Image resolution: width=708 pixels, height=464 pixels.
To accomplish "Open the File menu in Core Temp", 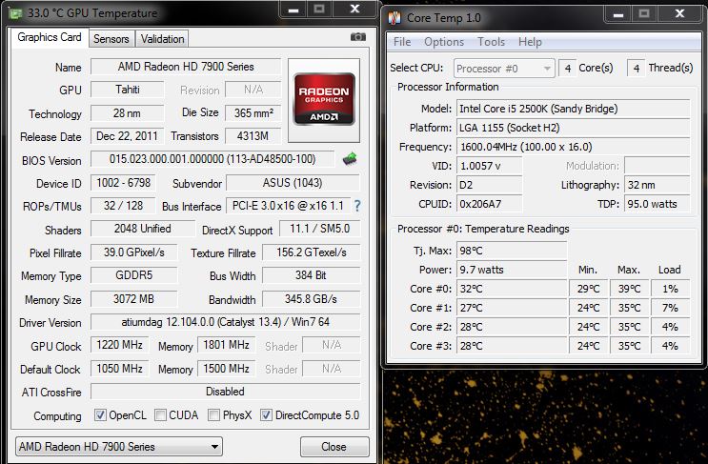I will point(402,42).
